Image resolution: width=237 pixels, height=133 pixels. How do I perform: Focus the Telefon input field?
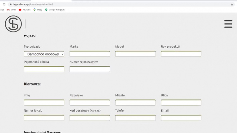135,118
